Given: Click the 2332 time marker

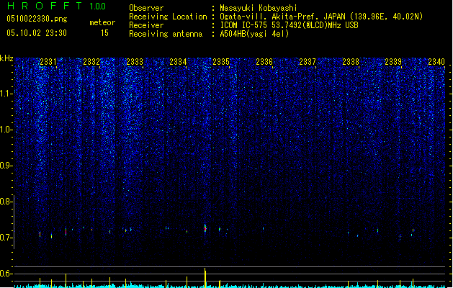Looking at the screenshot, I should coord(91,62).
